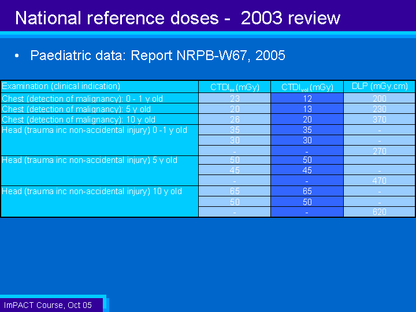Click the DLP value '230'

[380, 109]
